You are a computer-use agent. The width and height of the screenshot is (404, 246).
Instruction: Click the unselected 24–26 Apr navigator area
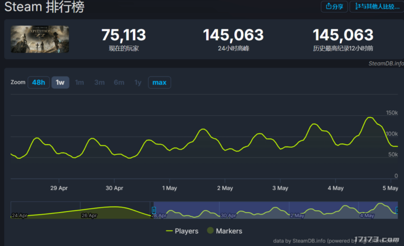(x=80, y=210)
